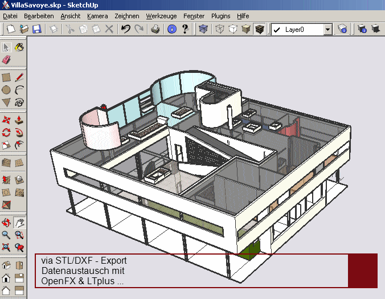The width and height of the screenshot is (385, 299).
Task: Select the Polygon tool
Action: 6,103
